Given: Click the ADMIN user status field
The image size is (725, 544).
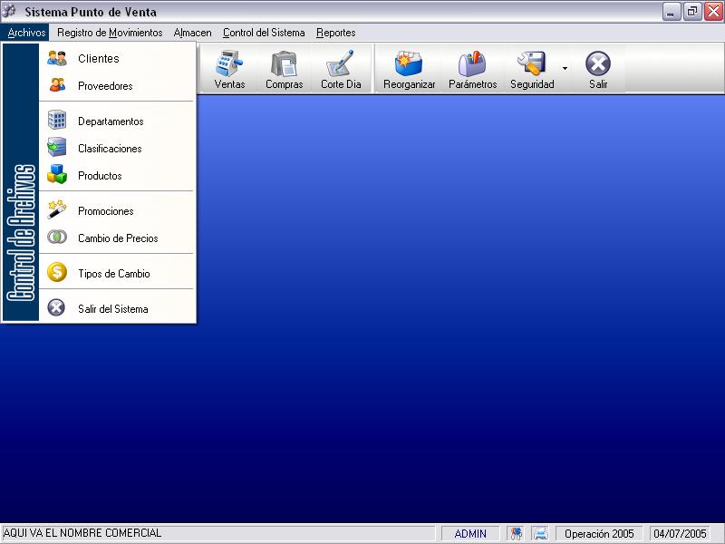Looking at the screenshot, I should pyautogui.click(x=470, y=534).
